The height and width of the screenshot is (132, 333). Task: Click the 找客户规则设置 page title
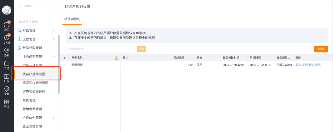[x=78, y=7]
